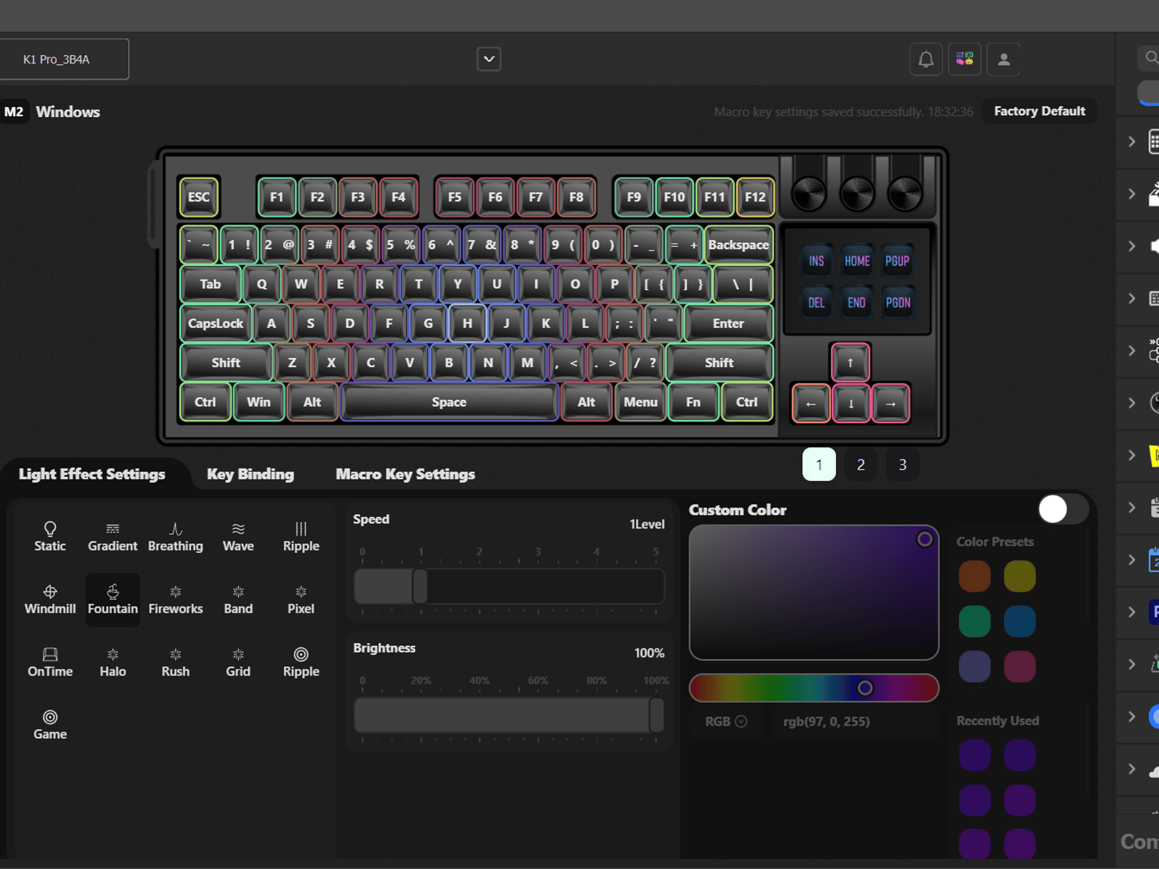Pick the slate purple color preset
The width and height of the screenshot is (1159, 869).
975,666
